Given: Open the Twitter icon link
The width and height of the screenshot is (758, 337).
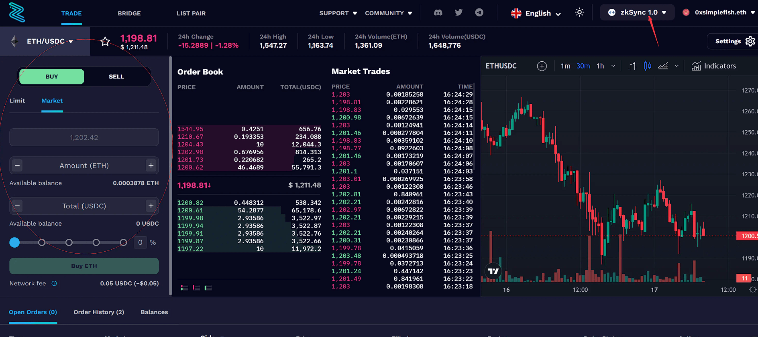Looking at the screenshot, I should 458,12.
